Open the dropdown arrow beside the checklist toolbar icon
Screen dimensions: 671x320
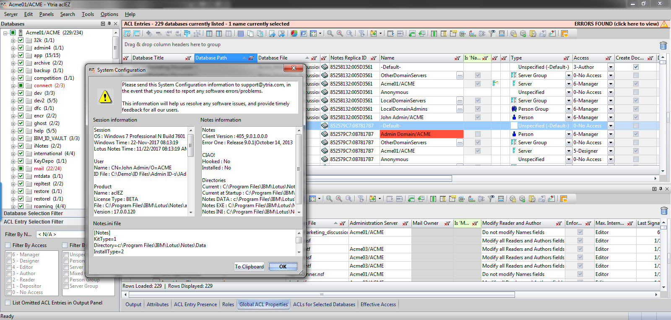tap(320, 34)
